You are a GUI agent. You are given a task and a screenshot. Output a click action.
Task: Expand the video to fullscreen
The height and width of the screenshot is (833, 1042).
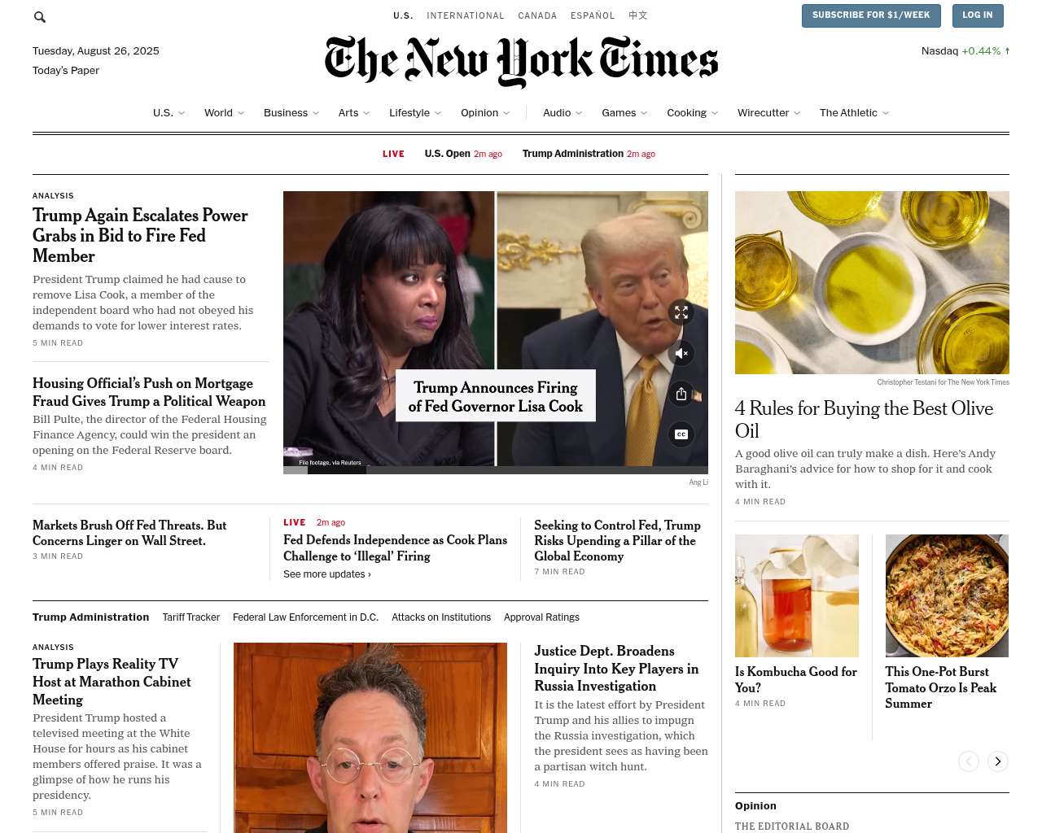coord(681,312)
